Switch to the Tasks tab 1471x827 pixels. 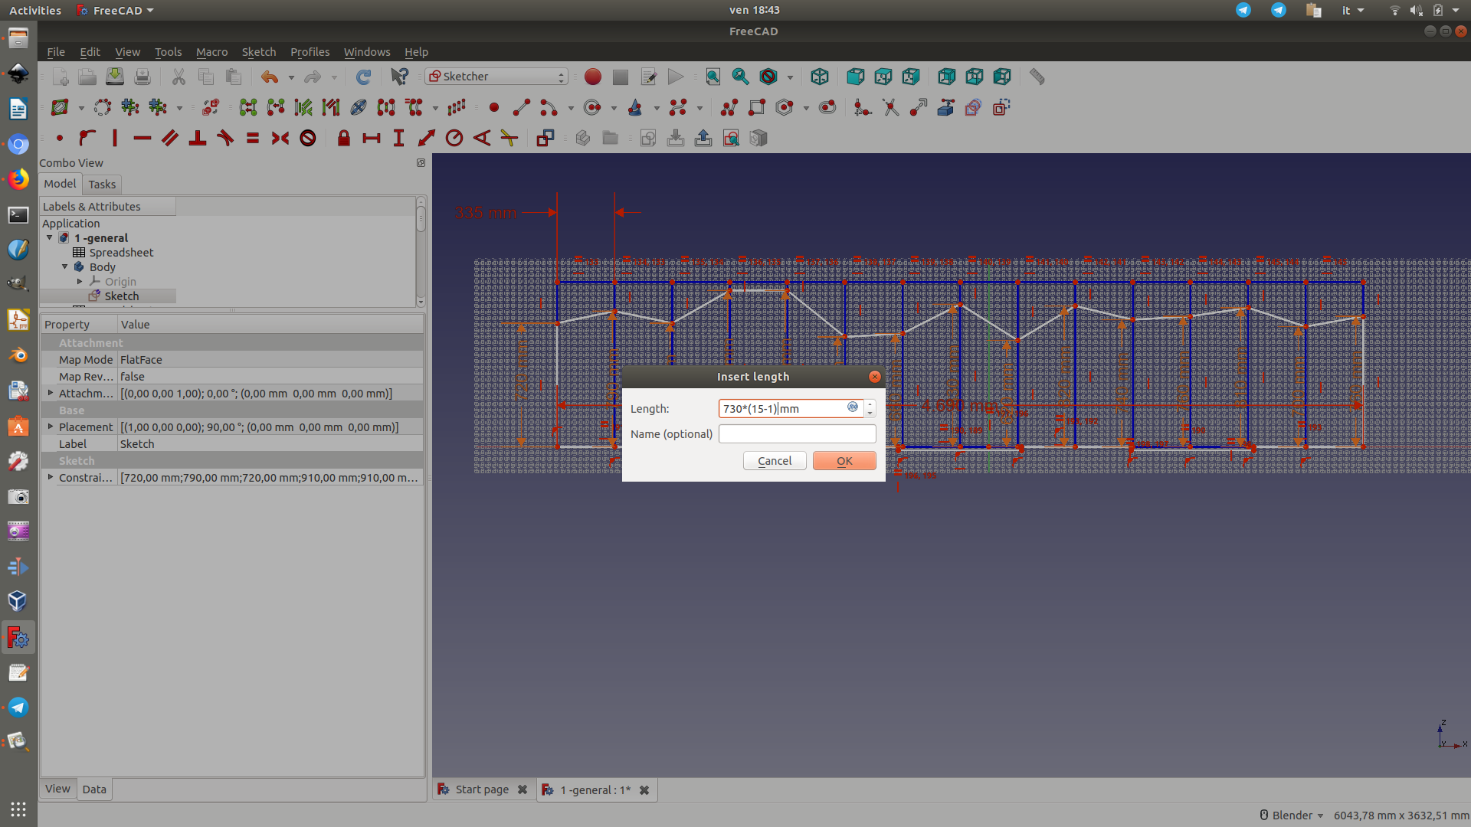(102, 184)
